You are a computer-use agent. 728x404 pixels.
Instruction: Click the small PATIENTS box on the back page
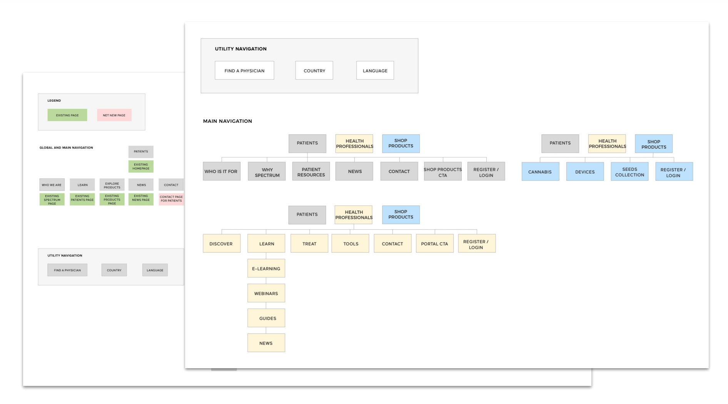(141, 152)
